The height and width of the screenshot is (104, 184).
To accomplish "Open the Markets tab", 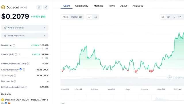I will tap(98, 6).
